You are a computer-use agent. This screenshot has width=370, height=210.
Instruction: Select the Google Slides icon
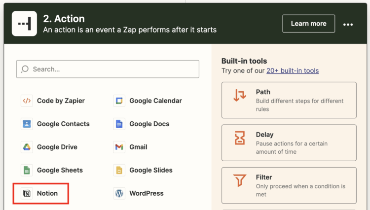(119, 170)
